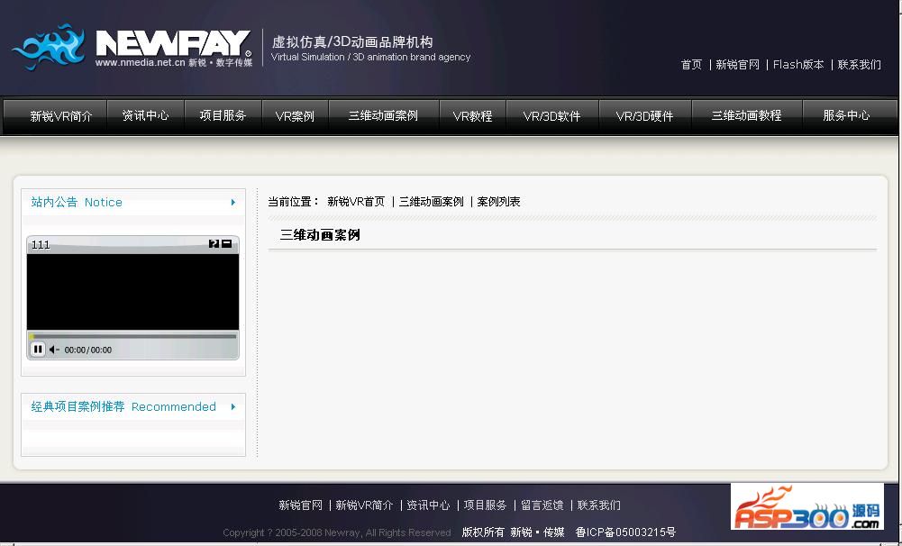This screenshot has height=546, width=902.
Task: Expand the 经典项目案例推荐 Recommended arrow
Action: [232, 407]
